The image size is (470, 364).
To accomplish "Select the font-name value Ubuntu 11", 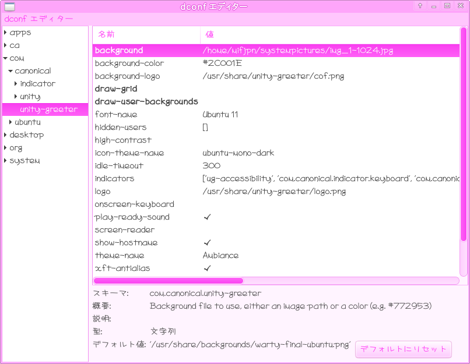I will [220, 115].
